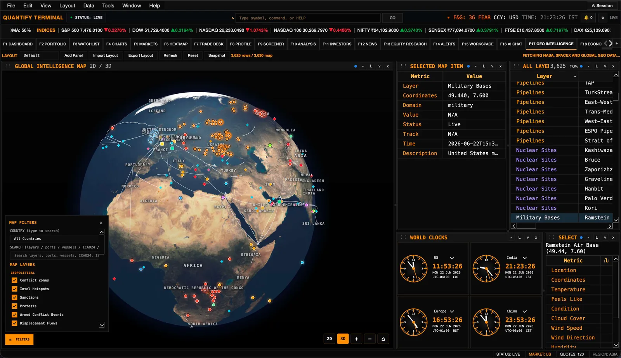Click the Global Intelligence Map L button

pyautogui.click(x=371, y=66)
